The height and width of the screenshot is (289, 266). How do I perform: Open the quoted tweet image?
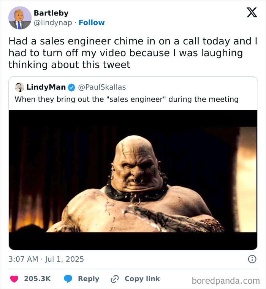[x=133, y=179]
